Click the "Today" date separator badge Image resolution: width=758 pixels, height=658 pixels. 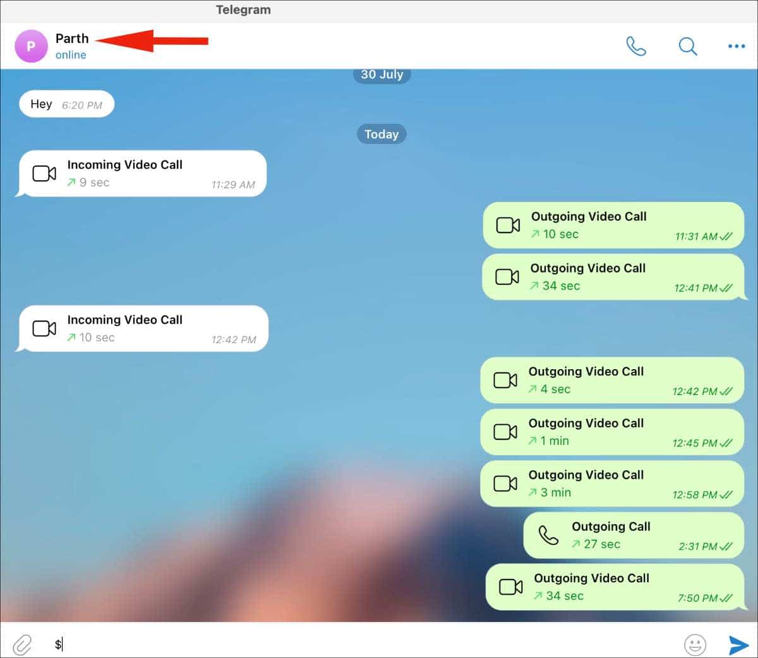pyautogui.click(x=382, y=134)
